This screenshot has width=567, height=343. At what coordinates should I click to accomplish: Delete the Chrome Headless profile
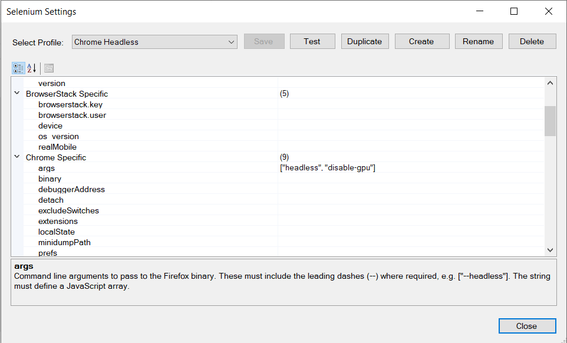click(x=532, y=41)
